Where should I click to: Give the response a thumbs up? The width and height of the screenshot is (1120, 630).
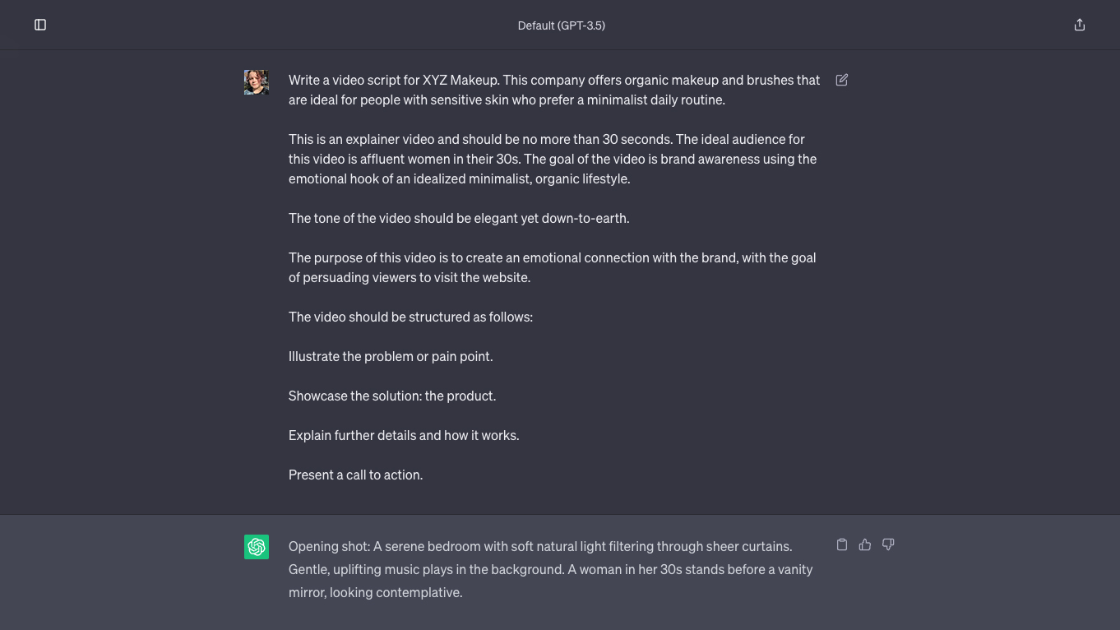[x=865, y=544]
